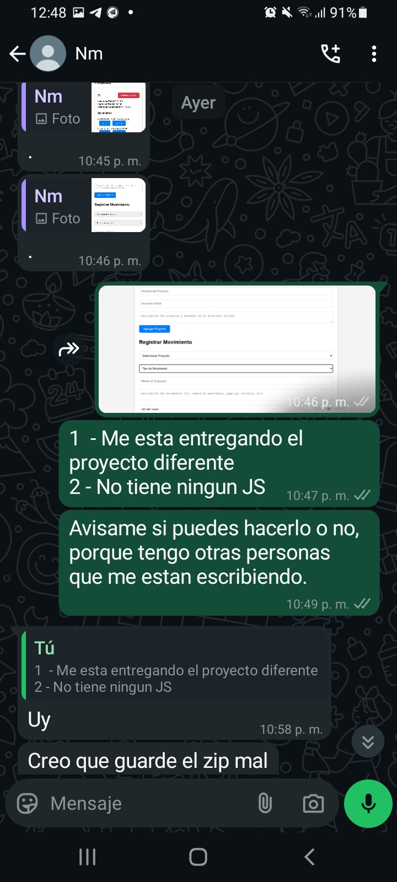Open the camera from message bar
The height and width of the screenshot is (882, 397).
(x=313, y=804)
